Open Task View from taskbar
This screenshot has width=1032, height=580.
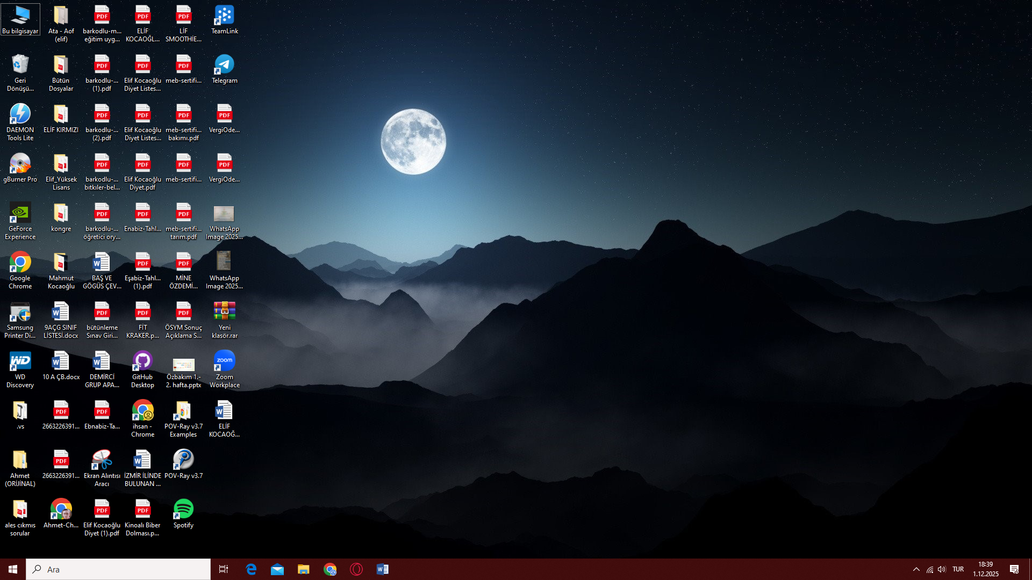(x=224, y=569)
